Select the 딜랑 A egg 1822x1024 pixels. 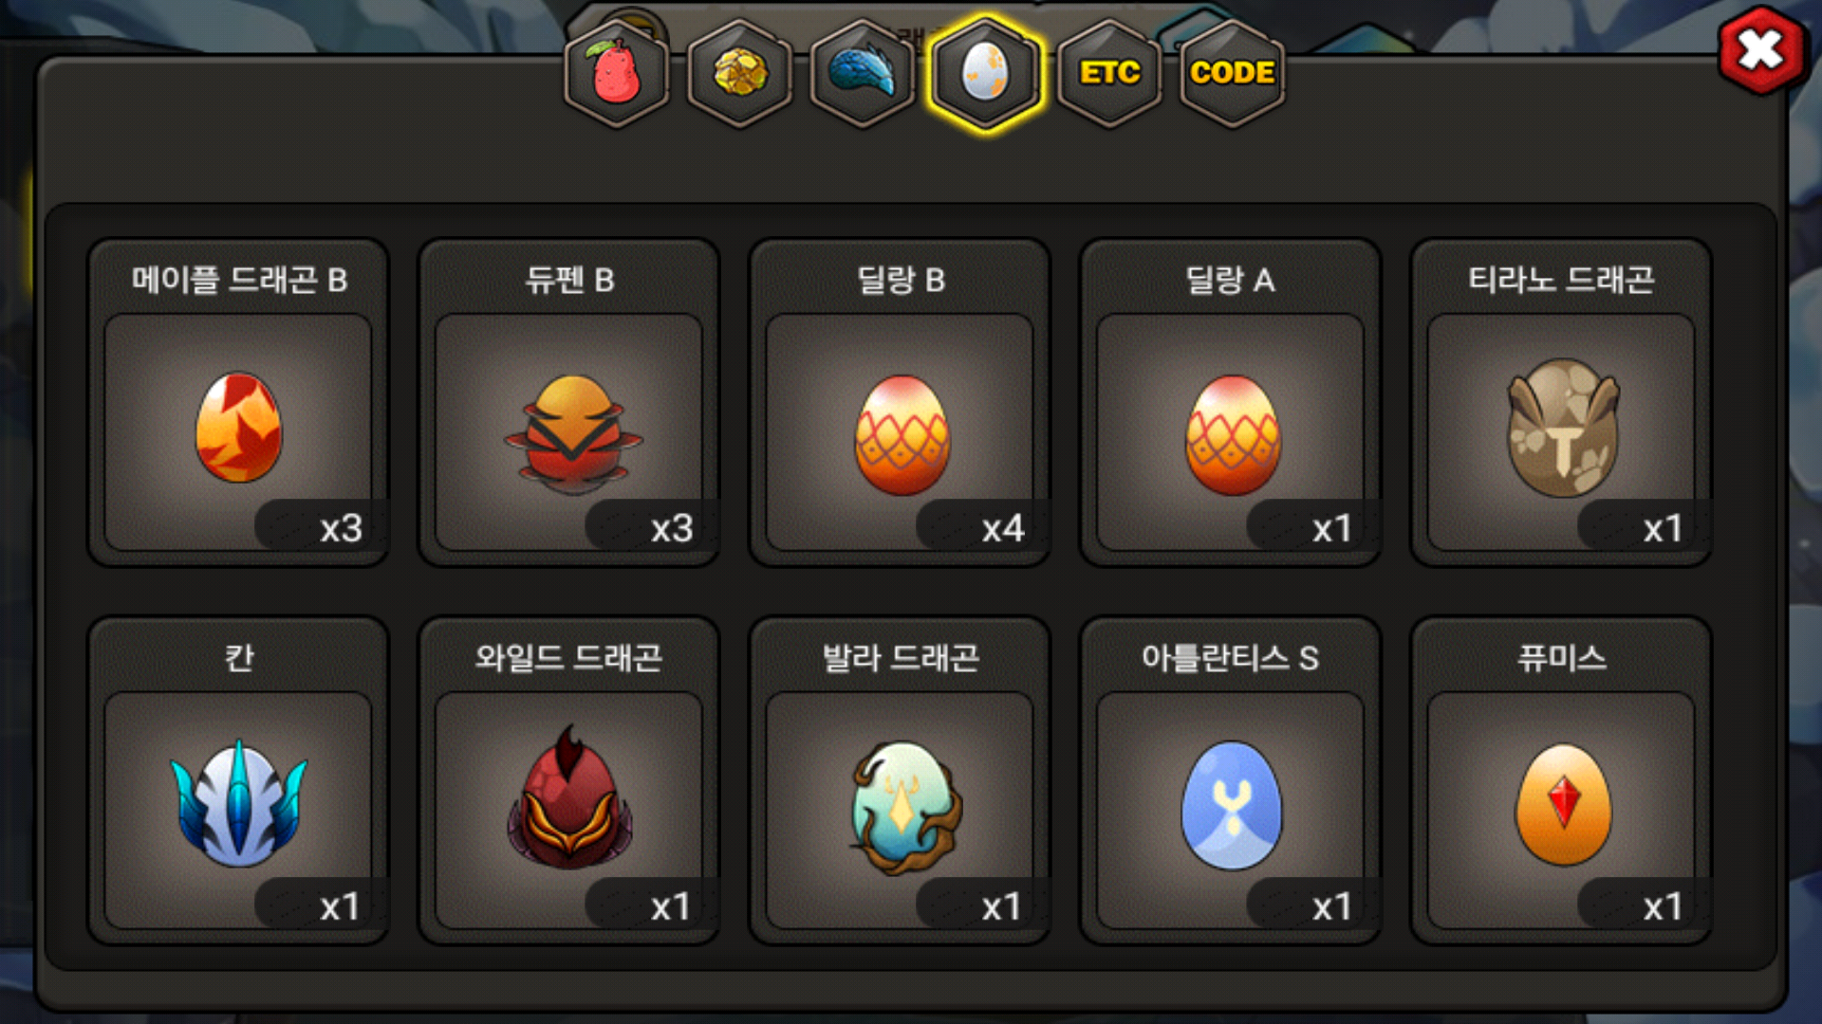pyautogui.click(x=1231, y=403)
